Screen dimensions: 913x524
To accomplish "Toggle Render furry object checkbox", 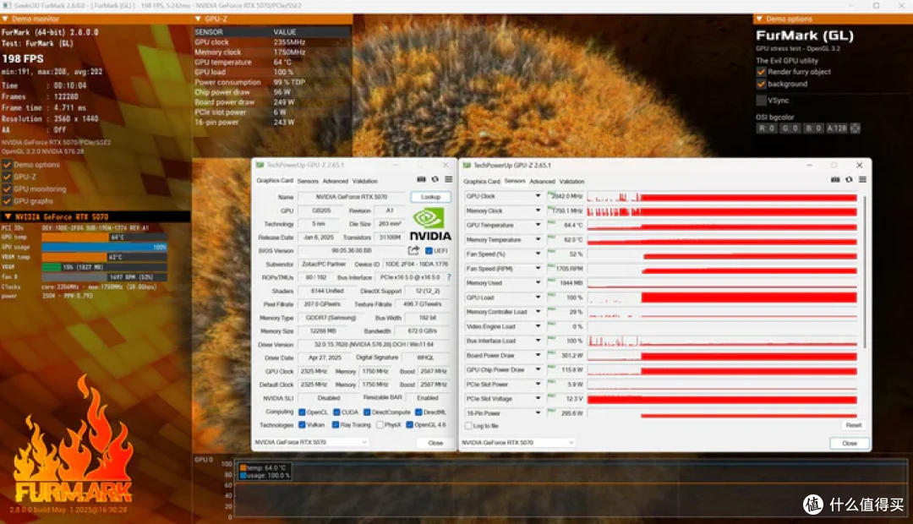I will [761, 72].
